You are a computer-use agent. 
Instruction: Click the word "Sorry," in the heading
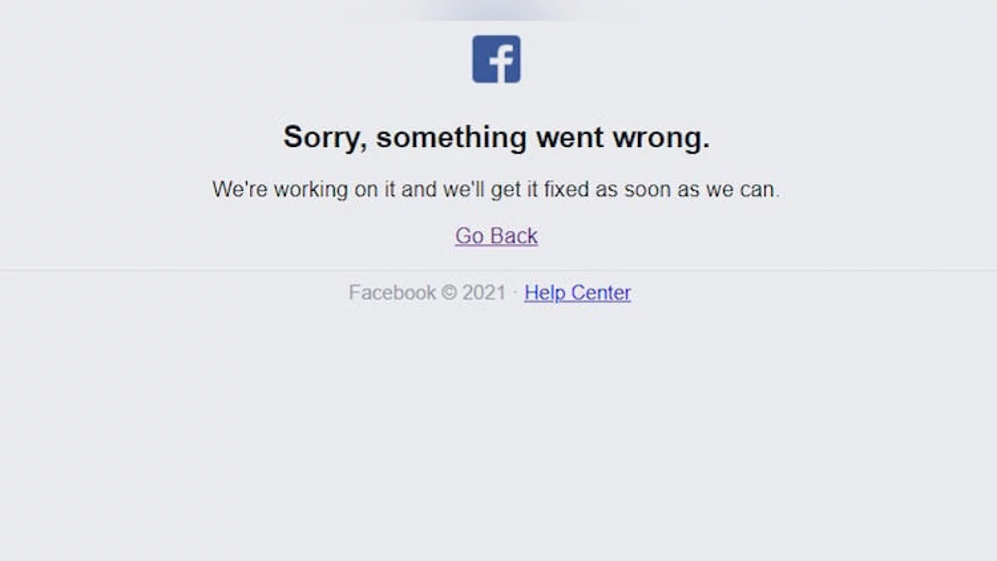[325, 138]
